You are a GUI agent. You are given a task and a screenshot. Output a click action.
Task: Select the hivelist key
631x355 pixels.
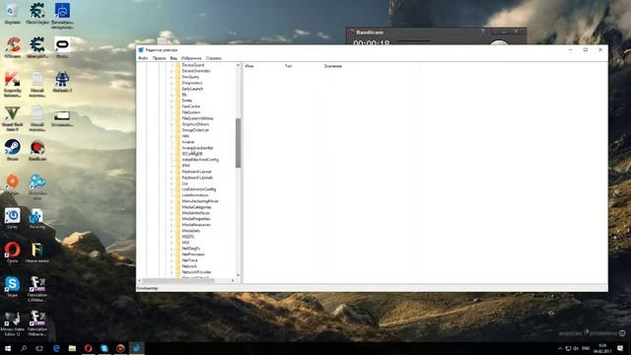point(188,142)
